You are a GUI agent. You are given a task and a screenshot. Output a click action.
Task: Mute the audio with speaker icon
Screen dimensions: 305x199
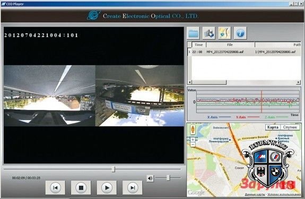pyautogui.click(x=150, y=178)
